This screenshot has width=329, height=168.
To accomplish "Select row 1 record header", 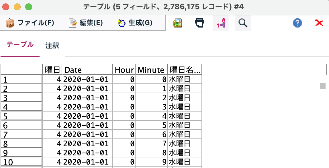I will pos(21,79).
